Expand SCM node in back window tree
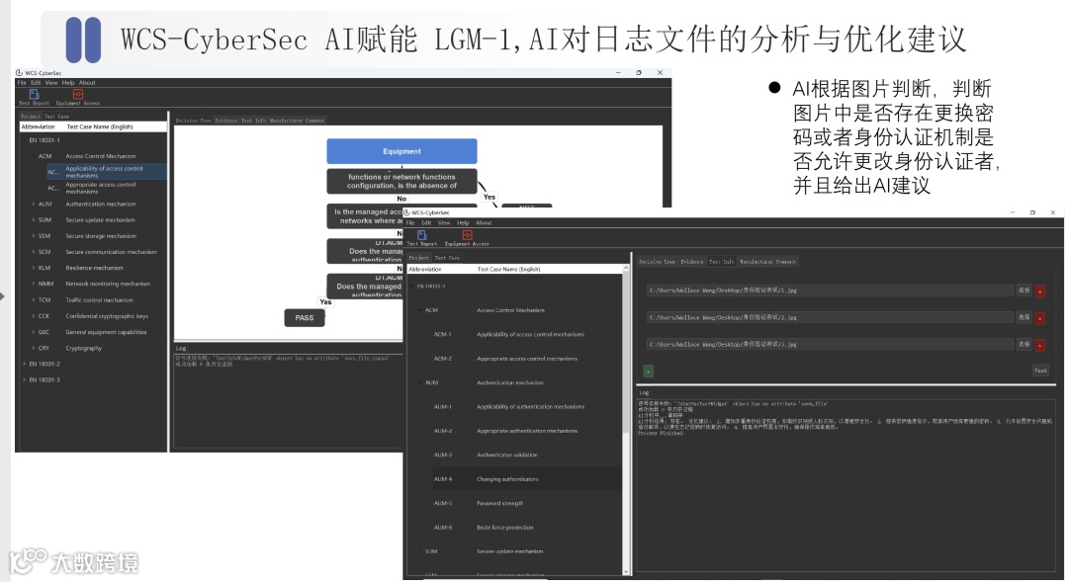The width and height of the screenshot is (1068, 582). pyautogui.click(x=34, y=252)
